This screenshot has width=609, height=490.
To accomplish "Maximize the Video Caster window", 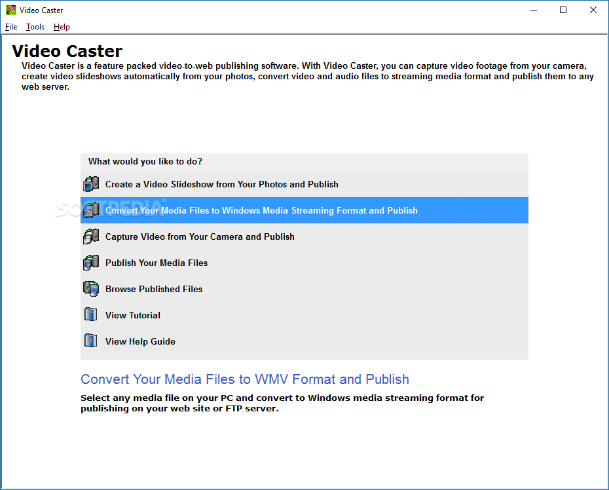I will pos(563,10).
